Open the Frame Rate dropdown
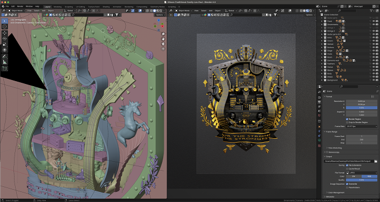Image resolution: width=380 pixels, height=202 pixels. coord(362,126)
